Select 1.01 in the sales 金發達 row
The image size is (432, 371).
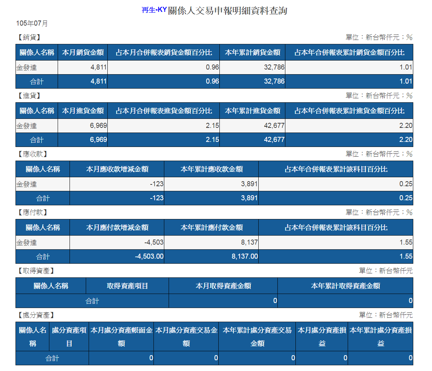(x=406, y=67)
